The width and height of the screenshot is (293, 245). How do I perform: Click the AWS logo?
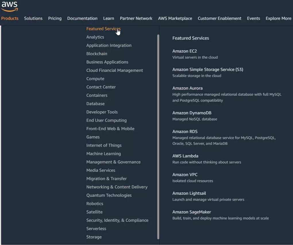click(x=9, y=6)
